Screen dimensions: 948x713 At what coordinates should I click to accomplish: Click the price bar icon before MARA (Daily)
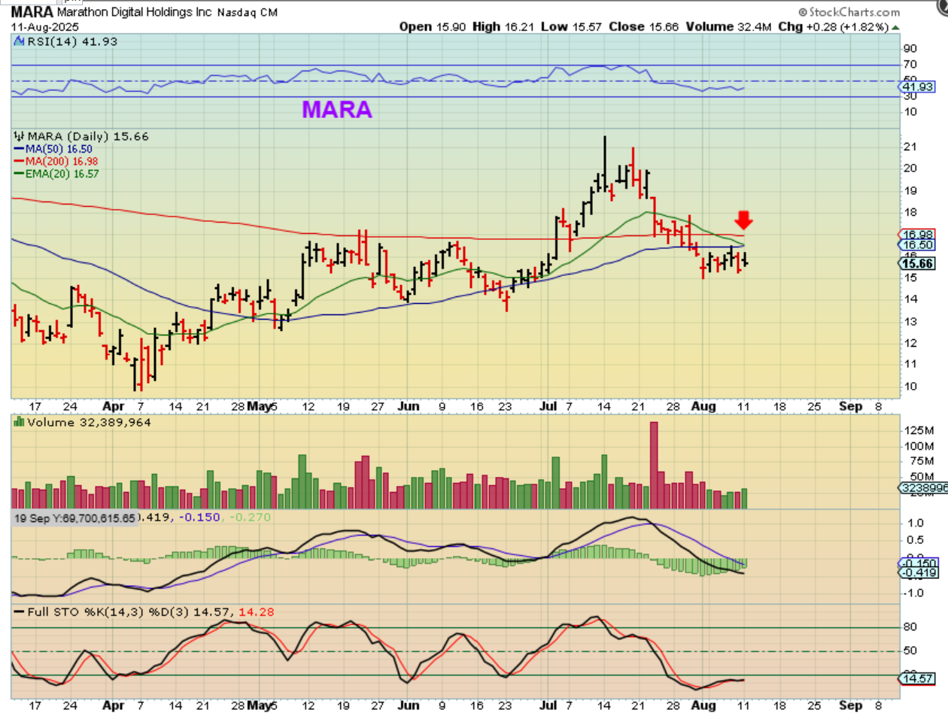(20, 137)
